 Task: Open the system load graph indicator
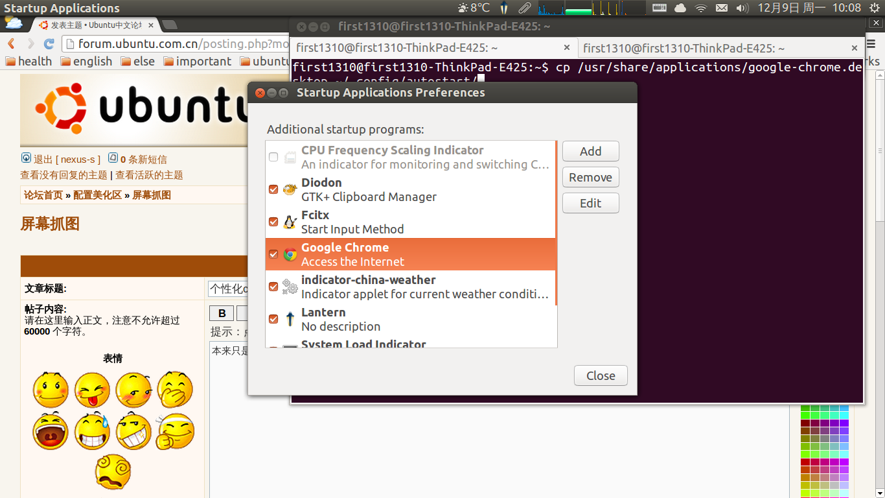pyautogui.click(x=592, y=8)
